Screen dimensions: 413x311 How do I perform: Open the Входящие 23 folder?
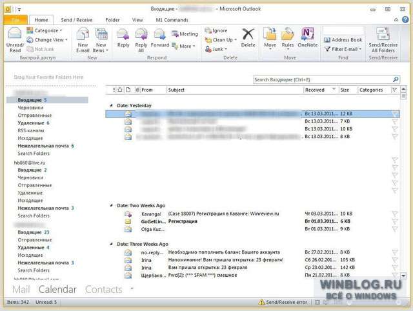tap(34, 232)
